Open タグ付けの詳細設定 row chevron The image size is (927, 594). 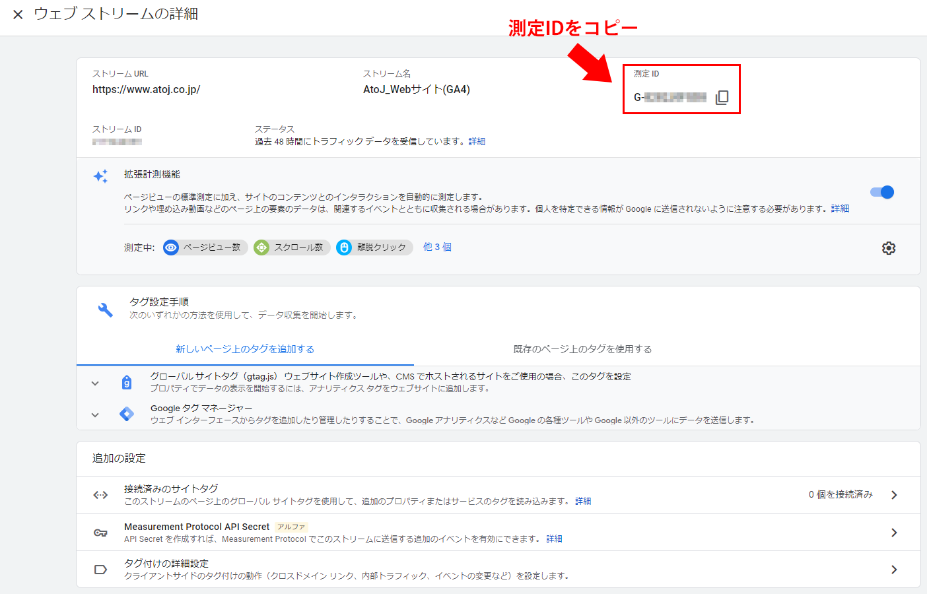coord(894,570)
